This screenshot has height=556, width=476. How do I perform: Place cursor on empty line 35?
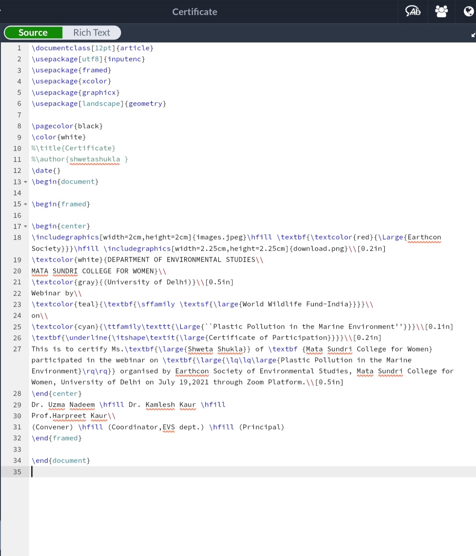(252, 472)
